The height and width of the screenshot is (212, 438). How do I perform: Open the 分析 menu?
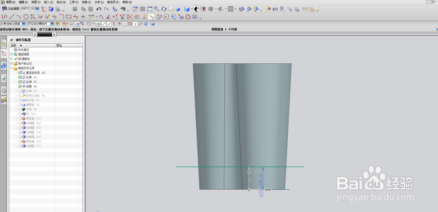tap(99, 2)
